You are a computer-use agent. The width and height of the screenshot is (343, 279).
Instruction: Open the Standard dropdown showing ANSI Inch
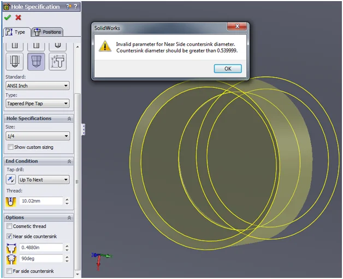coord(37,85)
